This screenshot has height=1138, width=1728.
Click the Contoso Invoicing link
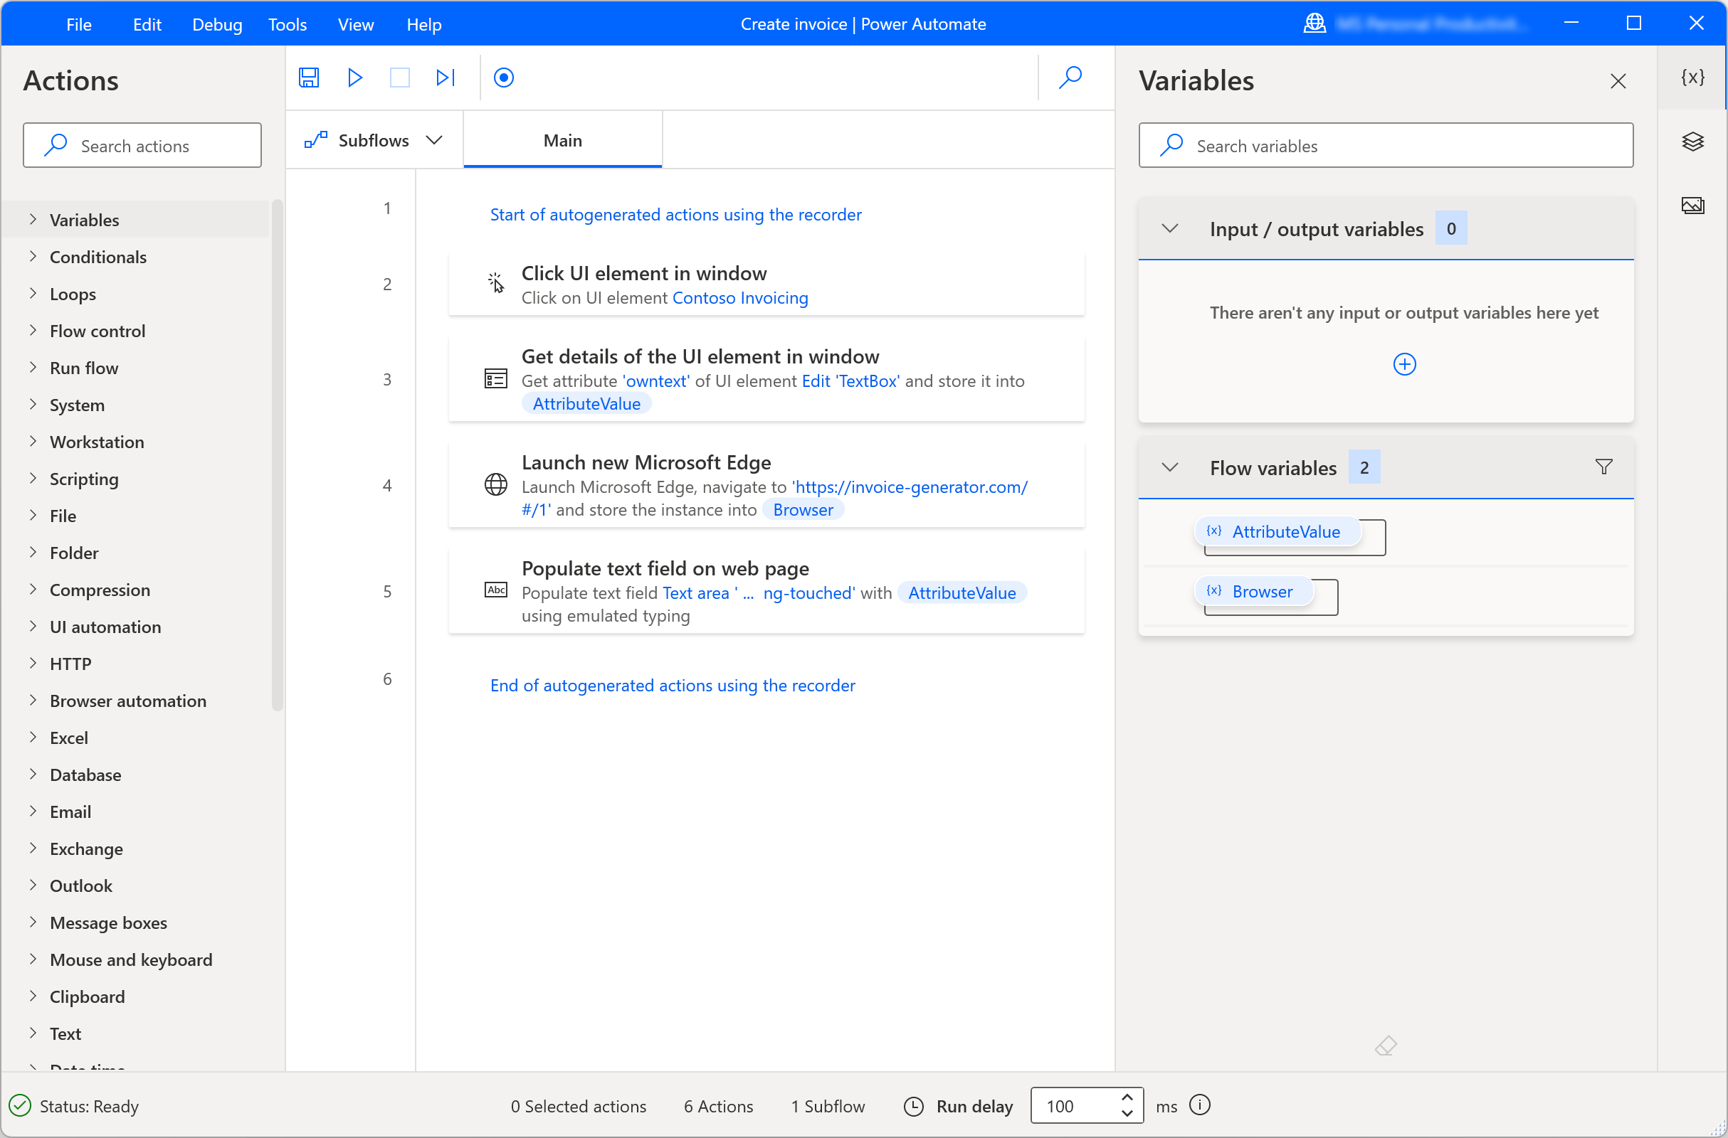point(741,297)
